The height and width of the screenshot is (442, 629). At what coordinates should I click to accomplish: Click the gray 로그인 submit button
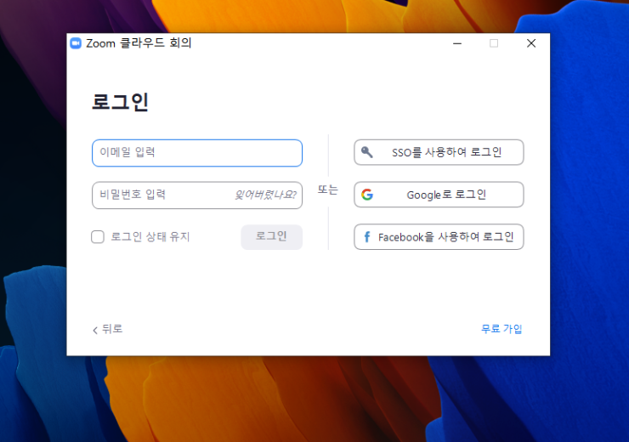pos(272,236)
